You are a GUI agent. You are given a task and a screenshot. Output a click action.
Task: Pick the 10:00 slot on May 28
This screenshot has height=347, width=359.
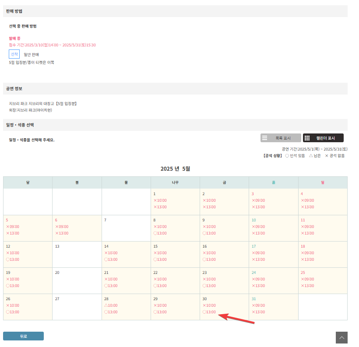(x=111, y=305)
